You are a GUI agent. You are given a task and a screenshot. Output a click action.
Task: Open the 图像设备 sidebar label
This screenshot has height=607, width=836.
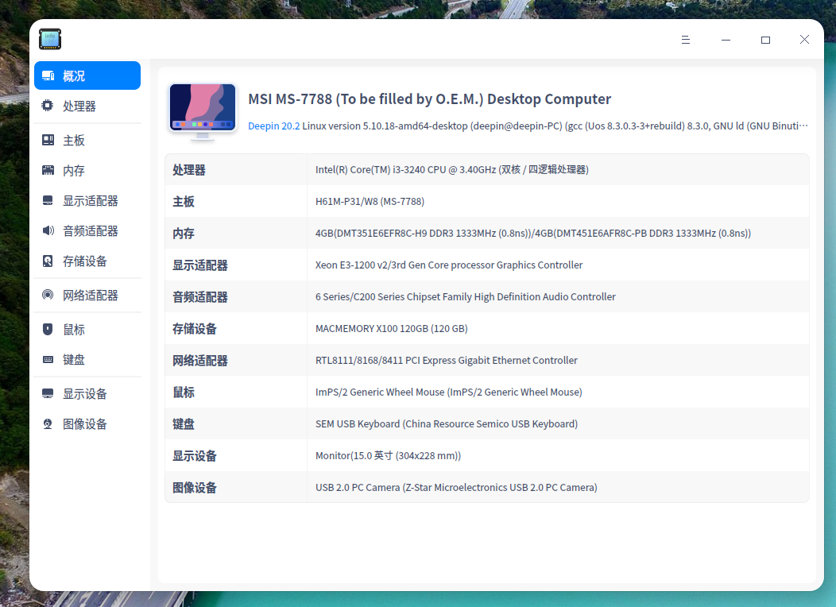tap(85, 424)
